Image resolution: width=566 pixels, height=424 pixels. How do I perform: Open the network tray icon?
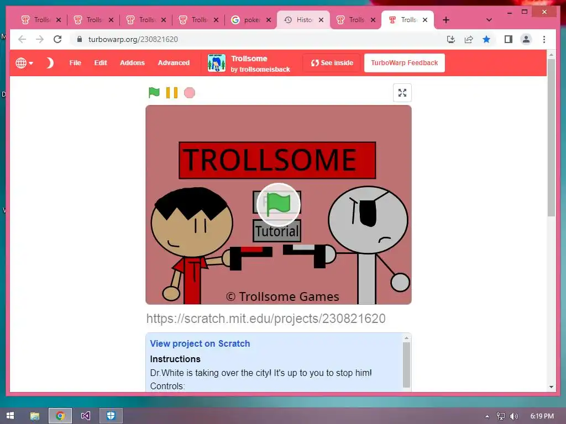500,416
